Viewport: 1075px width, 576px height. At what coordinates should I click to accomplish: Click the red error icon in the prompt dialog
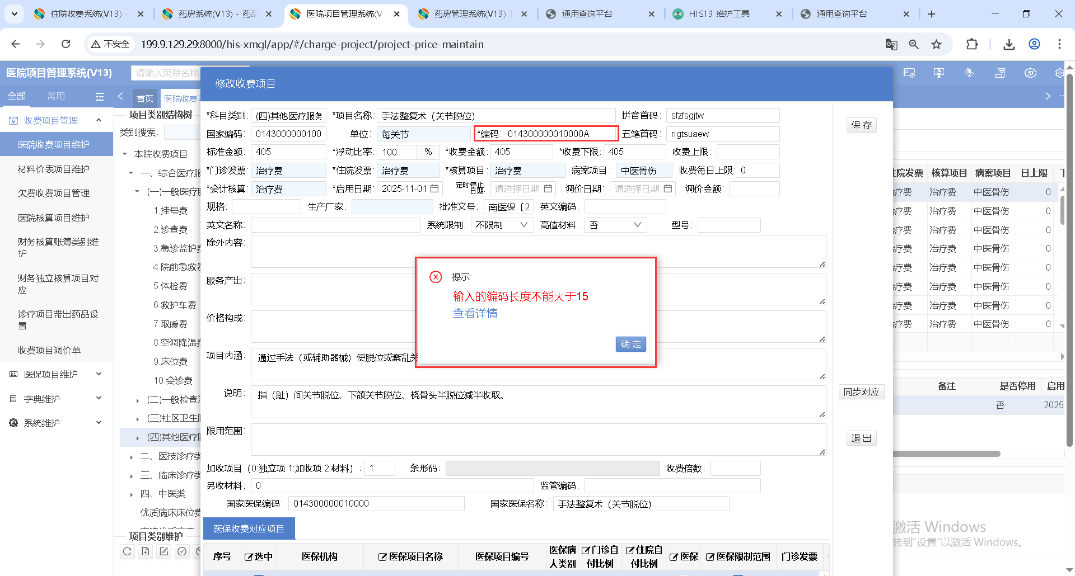(436, 277)
